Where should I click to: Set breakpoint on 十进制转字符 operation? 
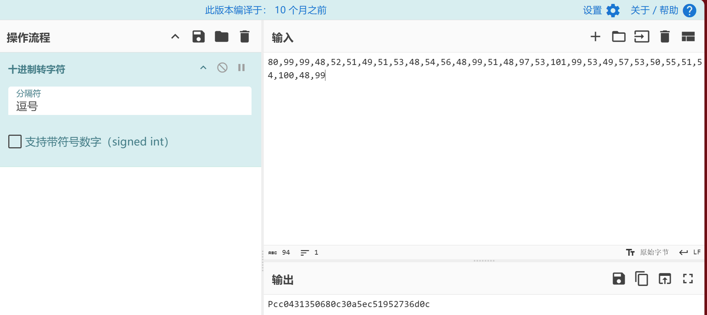tap(241, 68)
